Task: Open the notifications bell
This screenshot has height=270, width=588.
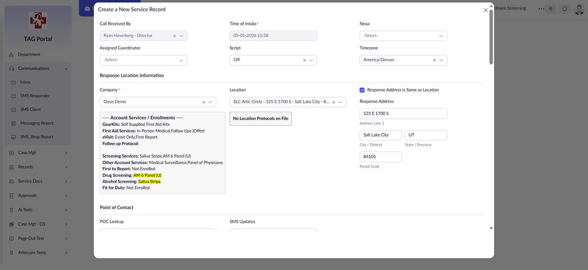Action: [x=564, y=9]
